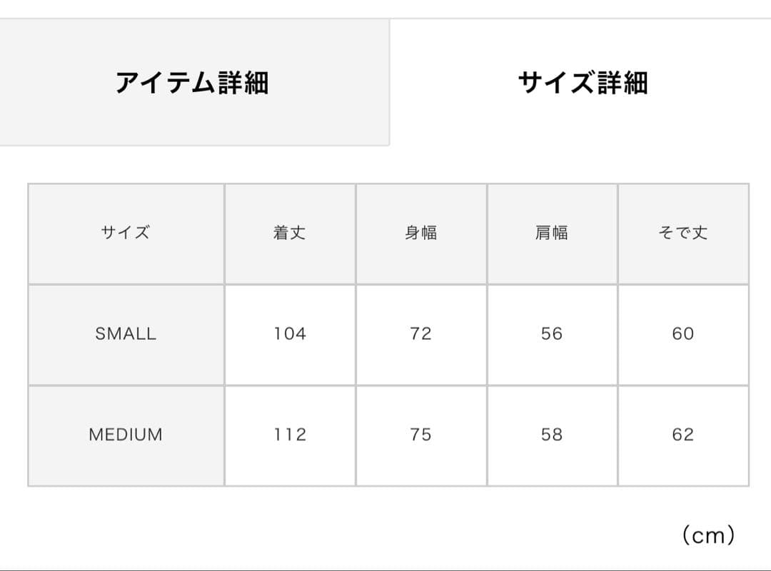Click the MEDIUM shoulder width value 58
The width and height of the screenshot is (771, 571).
(x=552, y=434)
